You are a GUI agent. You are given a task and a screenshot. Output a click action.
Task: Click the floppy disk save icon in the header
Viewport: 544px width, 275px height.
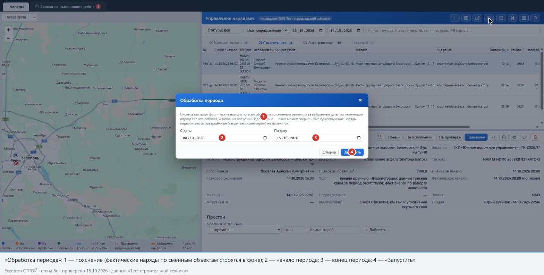click(501, 18)
